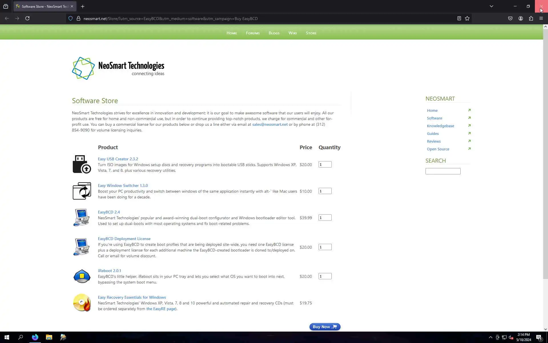The width and height of the screenshot is (548, 343).
Task: Toggle reader view icon in address bar
Action: [459, 18]
